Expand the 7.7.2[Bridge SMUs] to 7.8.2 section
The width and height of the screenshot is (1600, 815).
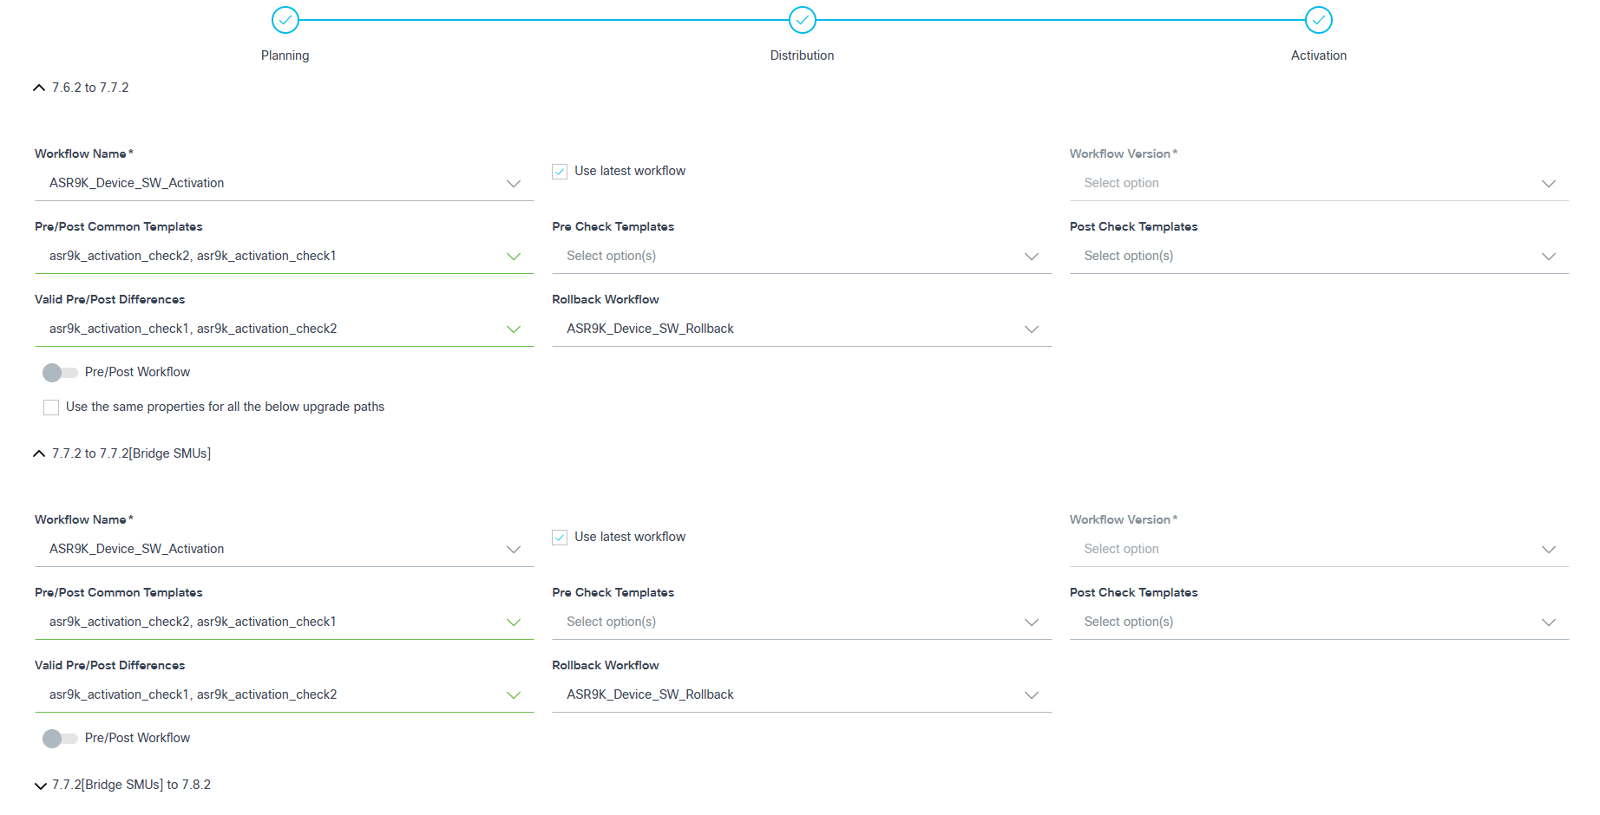tap(40, 786)
